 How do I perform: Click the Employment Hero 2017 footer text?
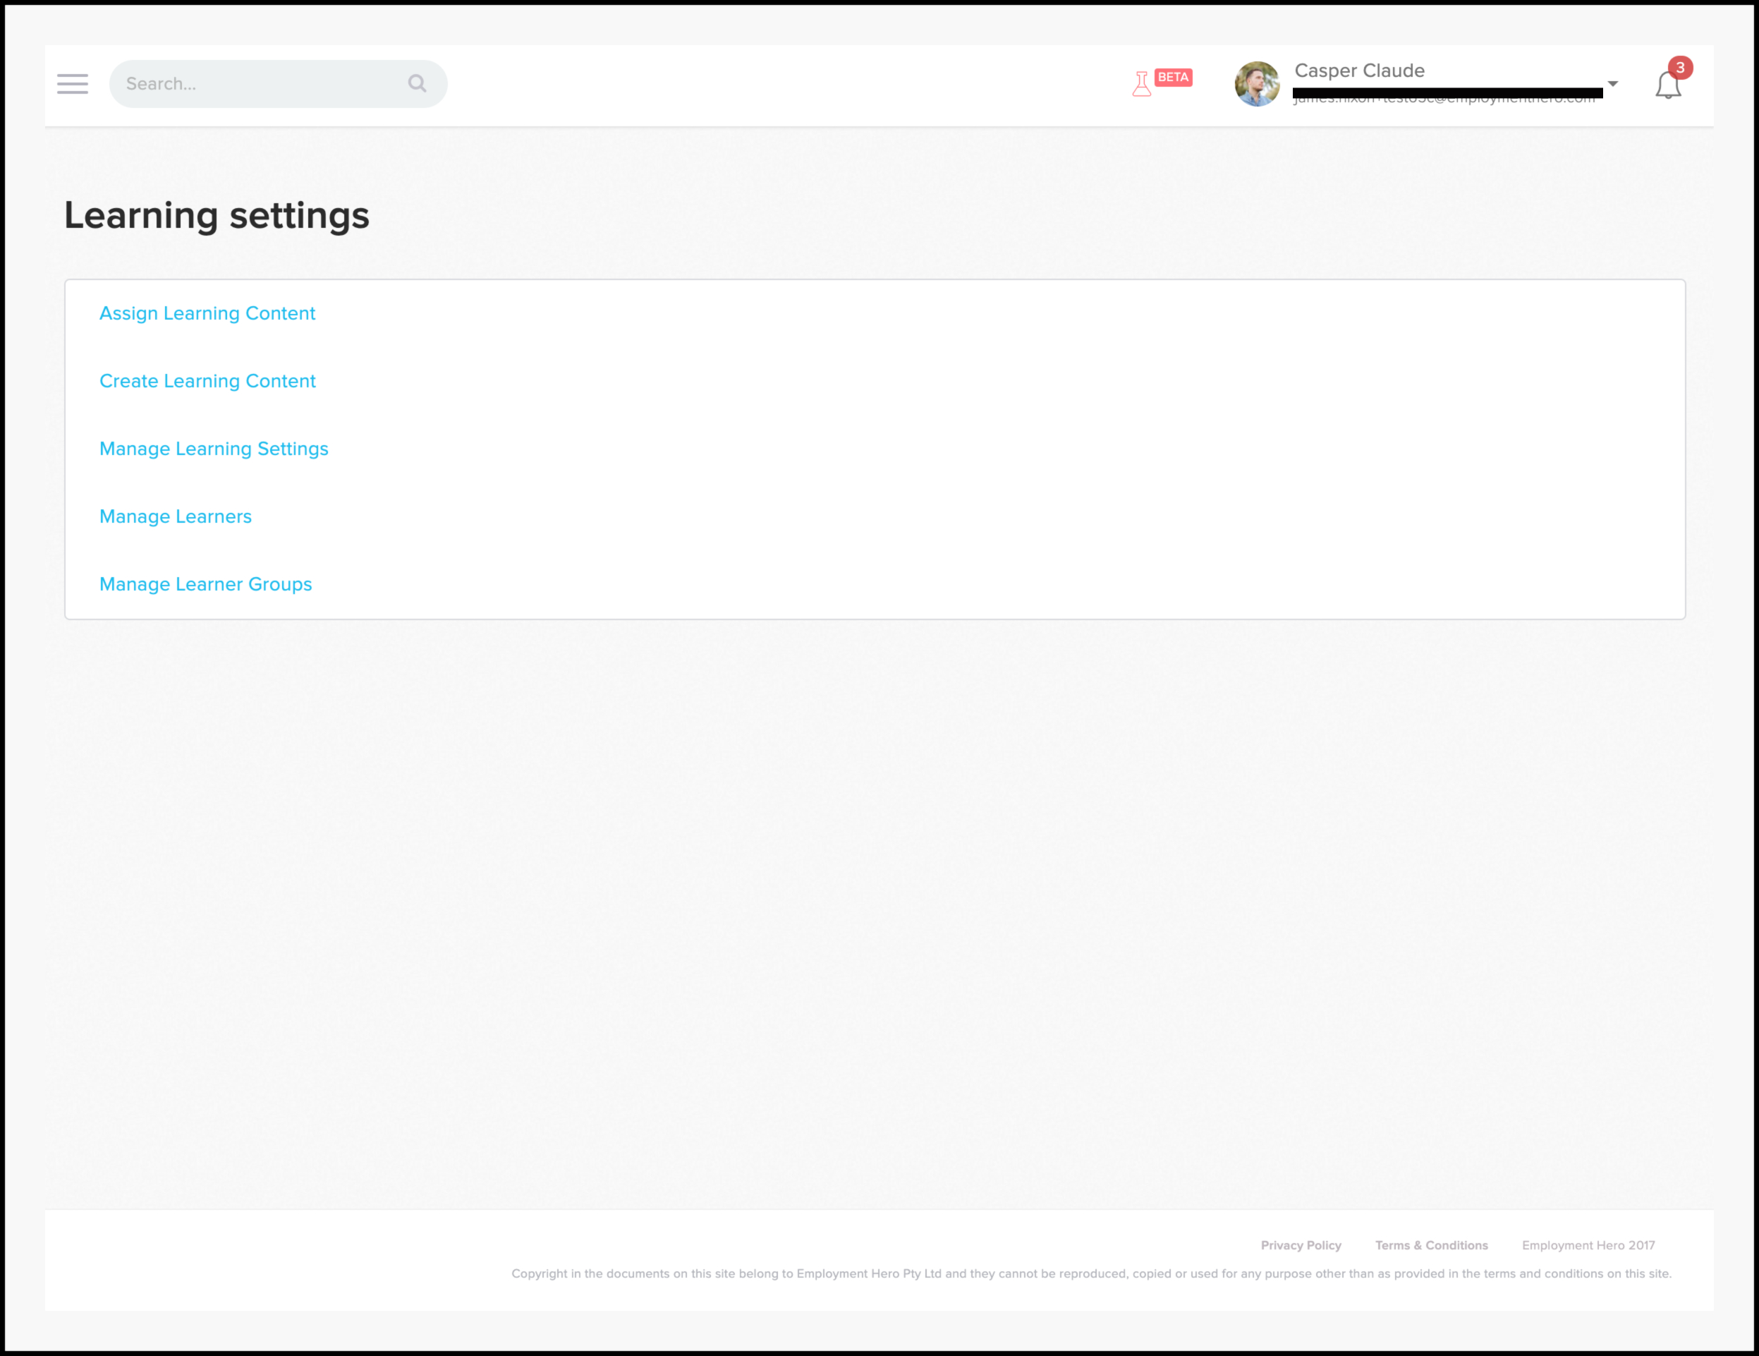pos(1588,1245)
